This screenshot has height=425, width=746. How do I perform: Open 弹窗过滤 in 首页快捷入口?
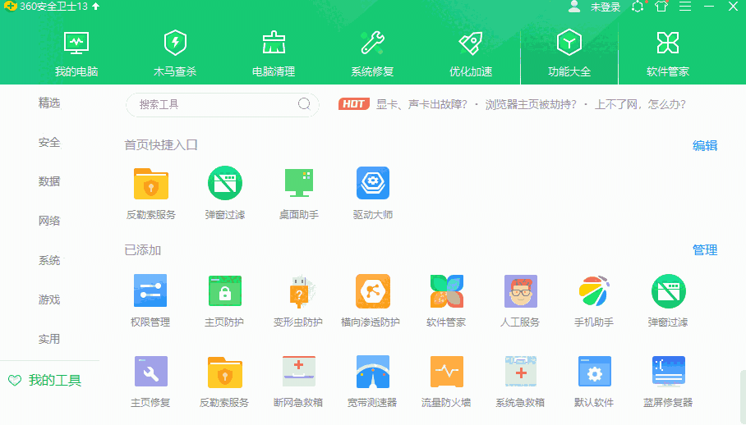[x=225, y=194]
